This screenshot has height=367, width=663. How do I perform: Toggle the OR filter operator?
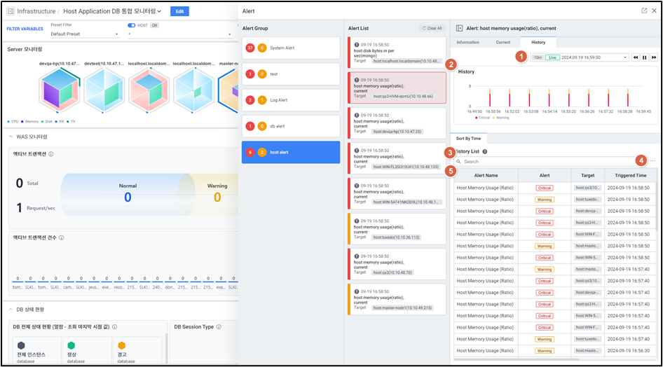tap(154, 25)
